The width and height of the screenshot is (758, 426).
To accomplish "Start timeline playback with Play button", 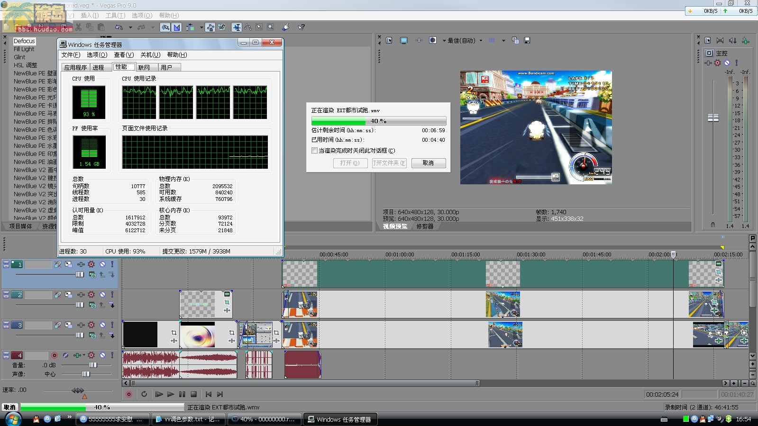I will [170, 394].
